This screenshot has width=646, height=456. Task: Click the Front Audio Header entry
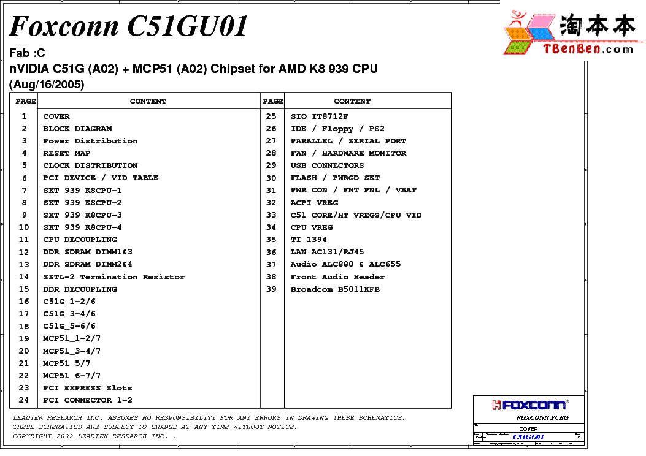[x=337, y=277]
